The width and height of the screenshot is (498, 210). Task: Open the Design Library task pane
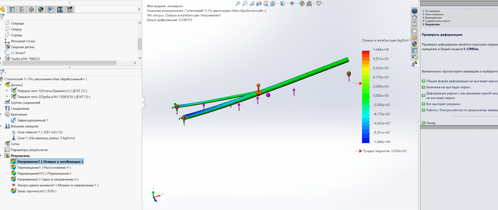click(414, 24)
